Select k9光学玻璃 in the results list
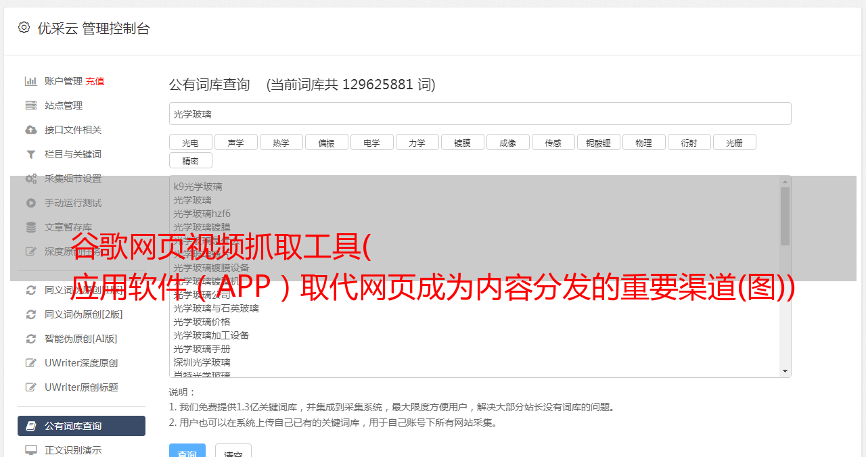866x457 pixels. pos(198,187)
